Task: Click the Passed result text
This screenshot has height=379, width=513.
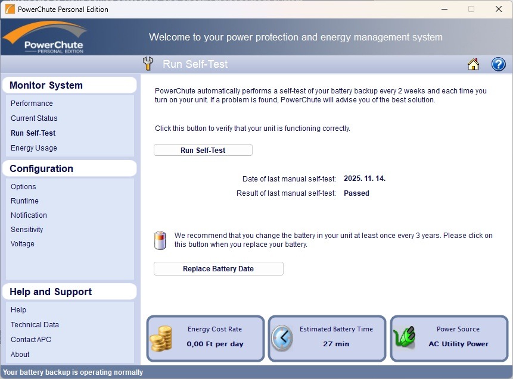Action: click(356, 193)
